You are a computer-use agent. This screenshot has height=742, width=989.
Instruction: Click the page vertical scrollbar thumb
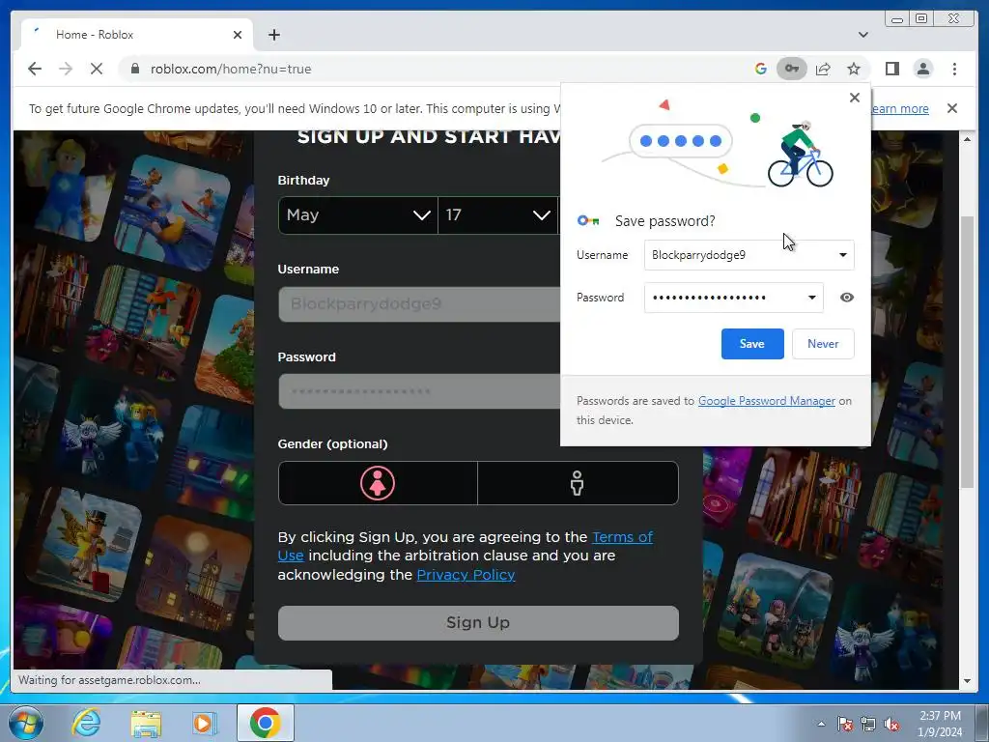click(x=967, y=352)
